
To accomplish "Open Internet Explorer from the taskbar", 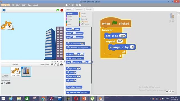I will (11, 98).
